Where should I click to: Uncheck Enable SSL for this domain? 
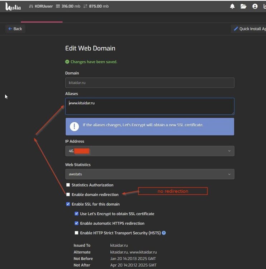(x=68, y=204)
